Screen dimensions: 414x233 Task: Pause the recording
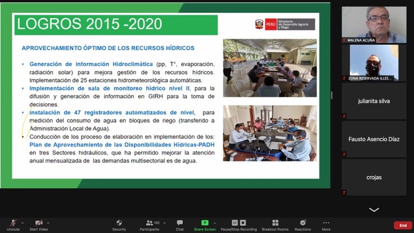tap(234, 223)
